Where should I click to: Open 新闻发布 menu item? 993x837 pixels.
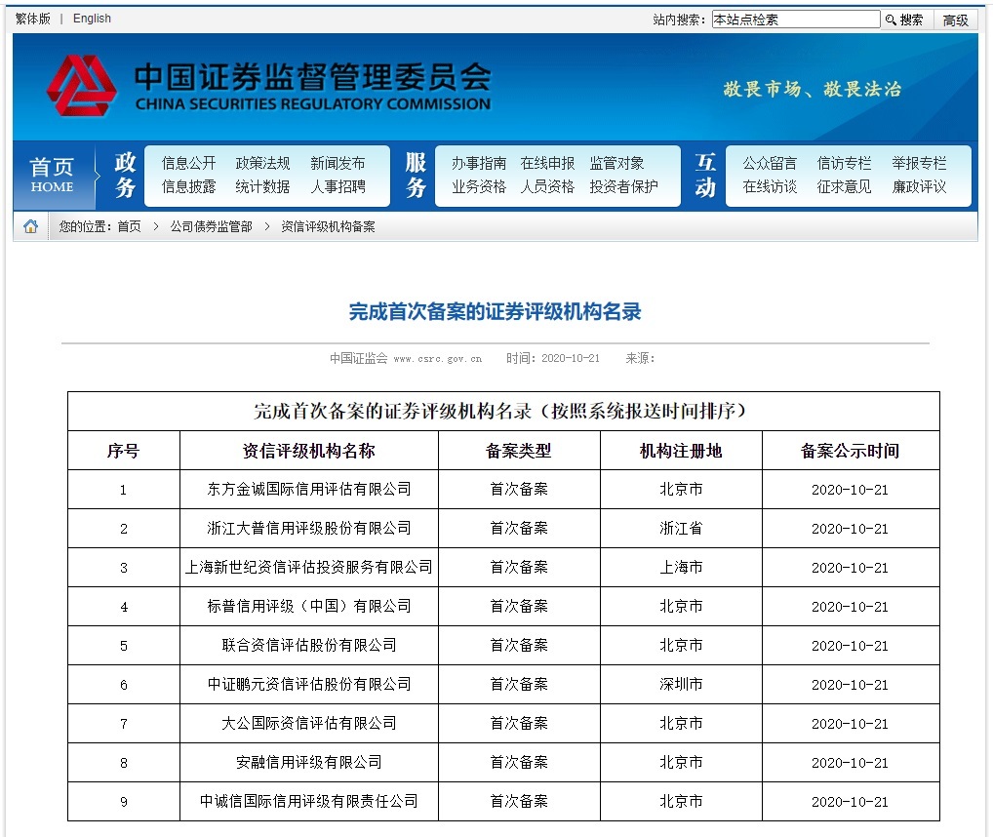(338, 163)
